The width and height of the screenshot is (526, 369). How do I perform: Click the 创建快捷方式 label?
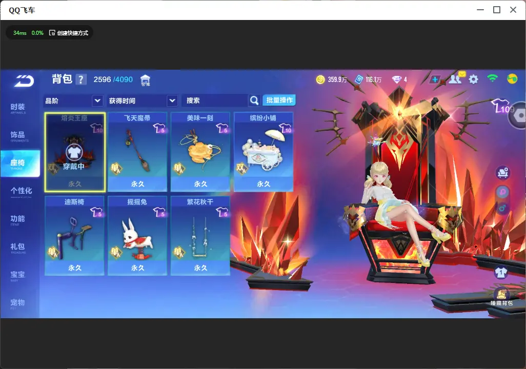72,33
